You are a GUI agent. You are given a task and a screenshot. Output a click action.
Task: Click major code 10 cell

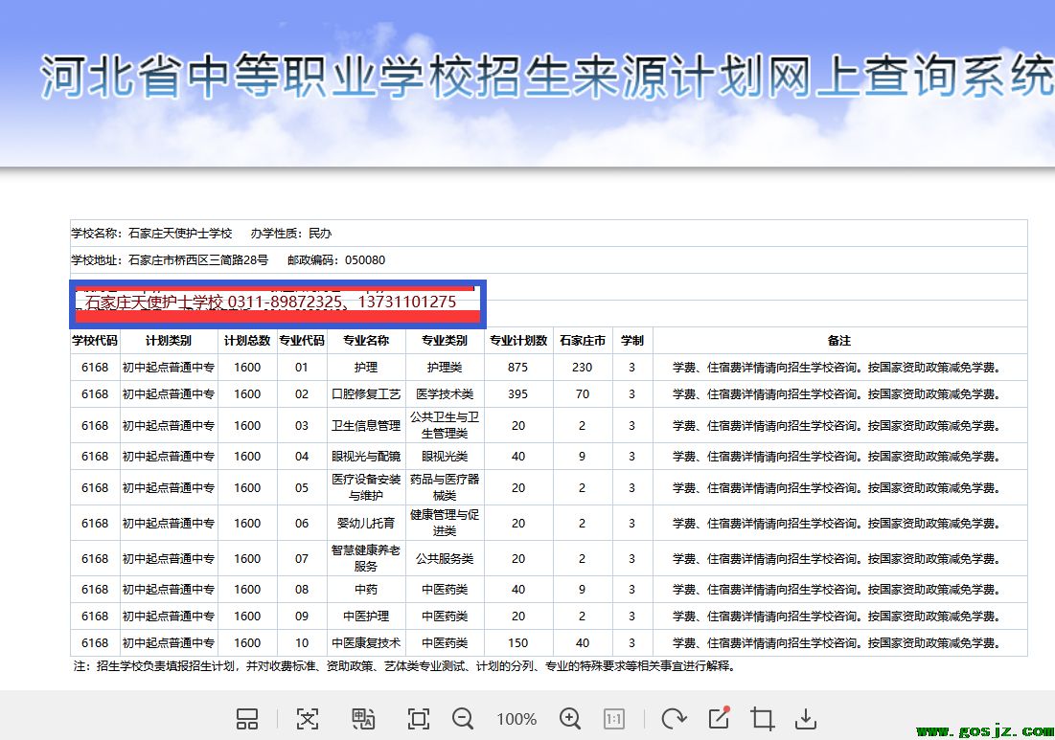pos(302,643)
